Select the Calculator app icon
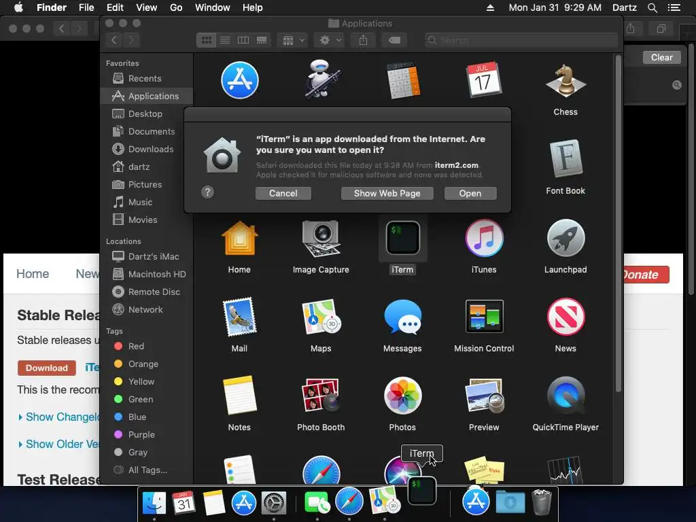Viewport: 696px width, 522px height. point(402,80)
